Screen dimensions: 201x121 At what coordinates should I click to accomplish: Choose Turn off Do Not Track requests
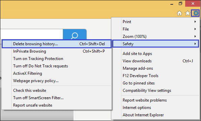(56, 66)
